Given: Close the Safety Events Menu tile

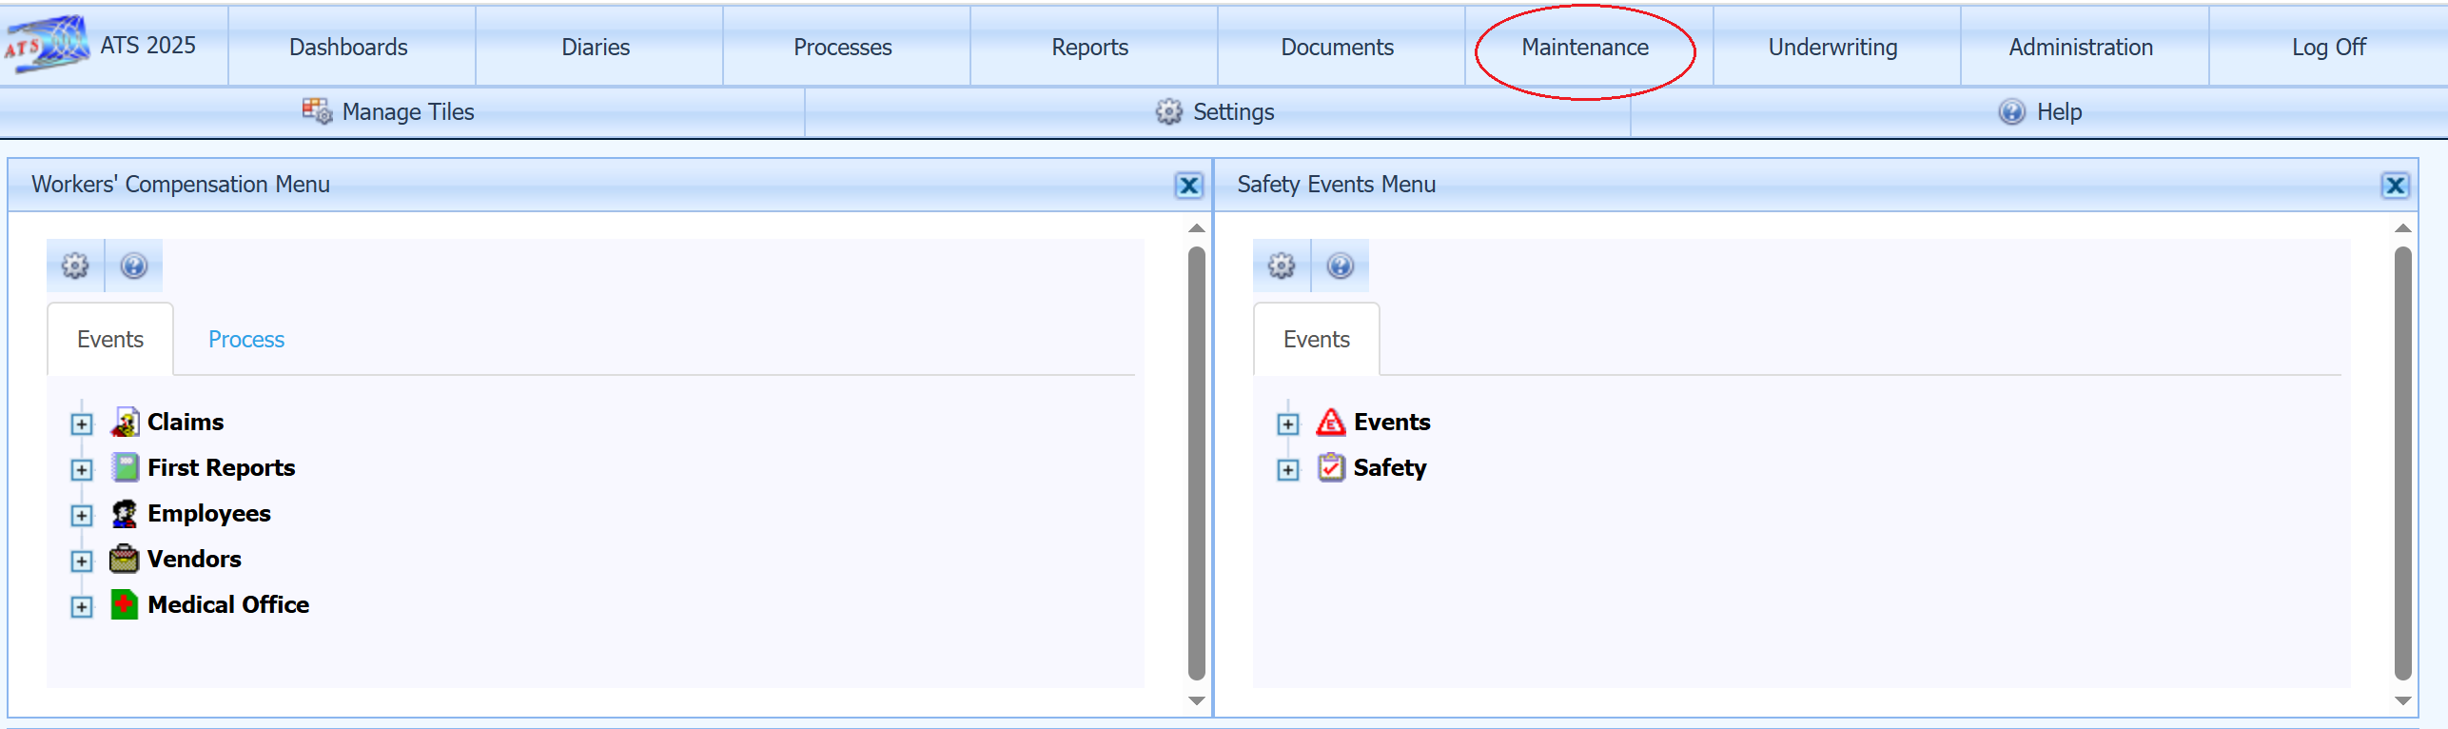Looking at the screenshot, I should pyautogui.click(x=2395, y=185).
